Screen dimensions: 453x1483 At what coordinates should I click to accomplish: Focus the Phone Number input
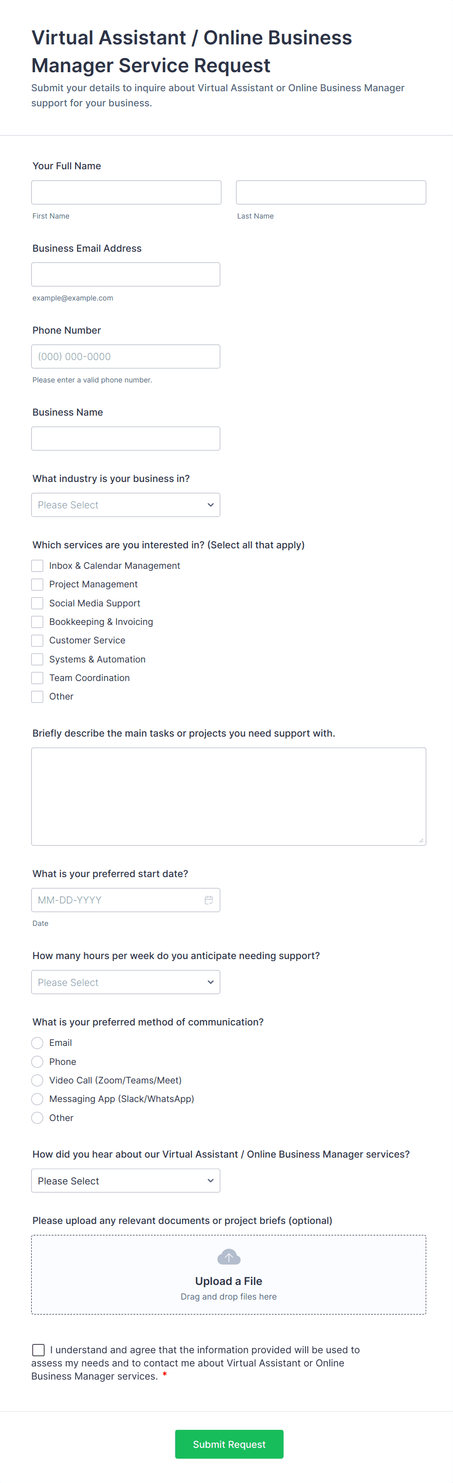(125, 356)
